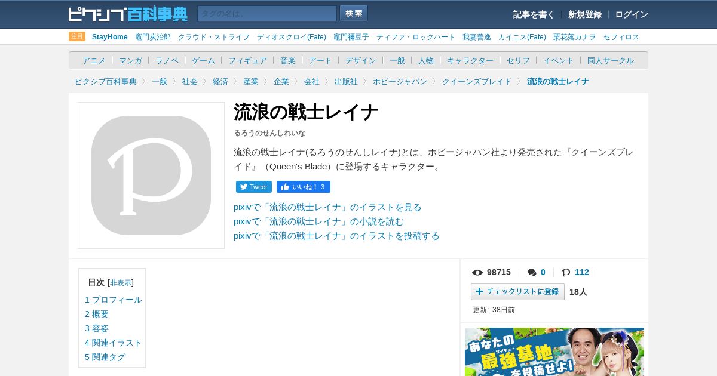Select the デザイン category tab
This screenshot has height=376, width=717.
pos(361,60)
